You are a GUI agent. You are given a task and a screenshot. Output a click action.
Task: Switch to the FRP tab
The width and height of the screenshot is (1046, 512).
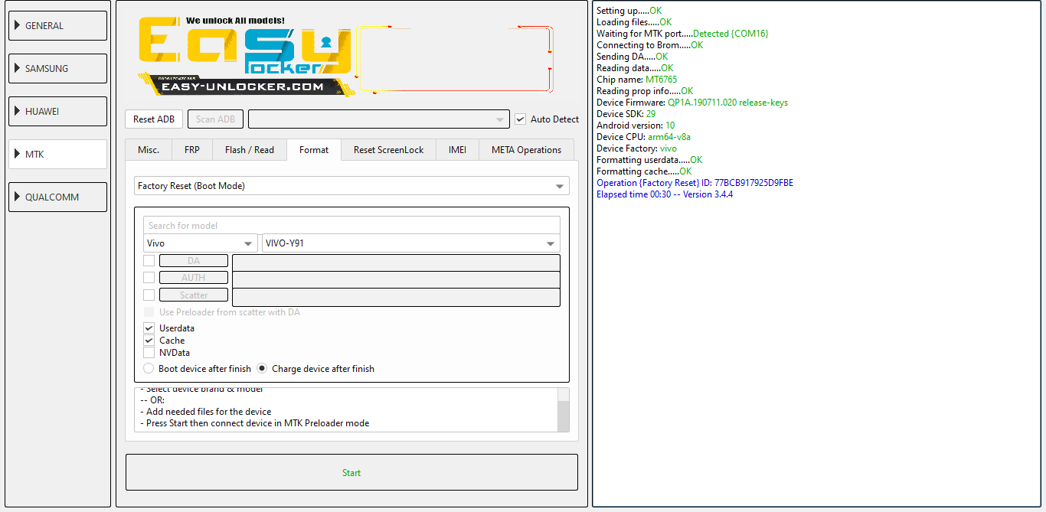[x=192, y=150]
